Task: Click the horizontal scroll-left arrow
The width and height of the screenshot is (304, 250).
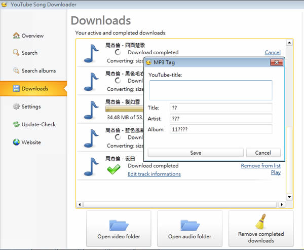Action: (x=80, y=204)
